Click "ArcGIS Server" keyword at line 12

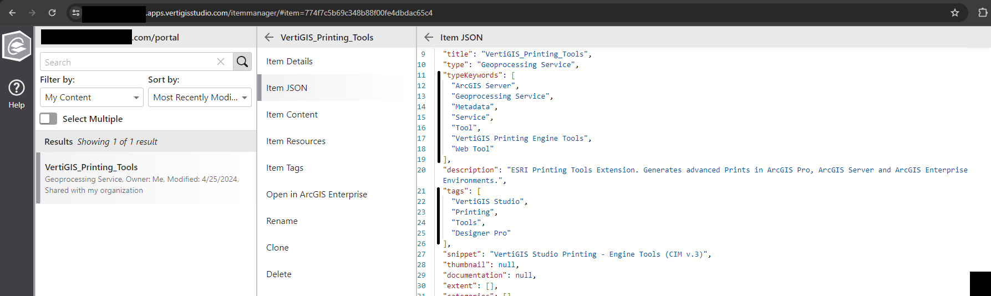click(x=483, y=86)
